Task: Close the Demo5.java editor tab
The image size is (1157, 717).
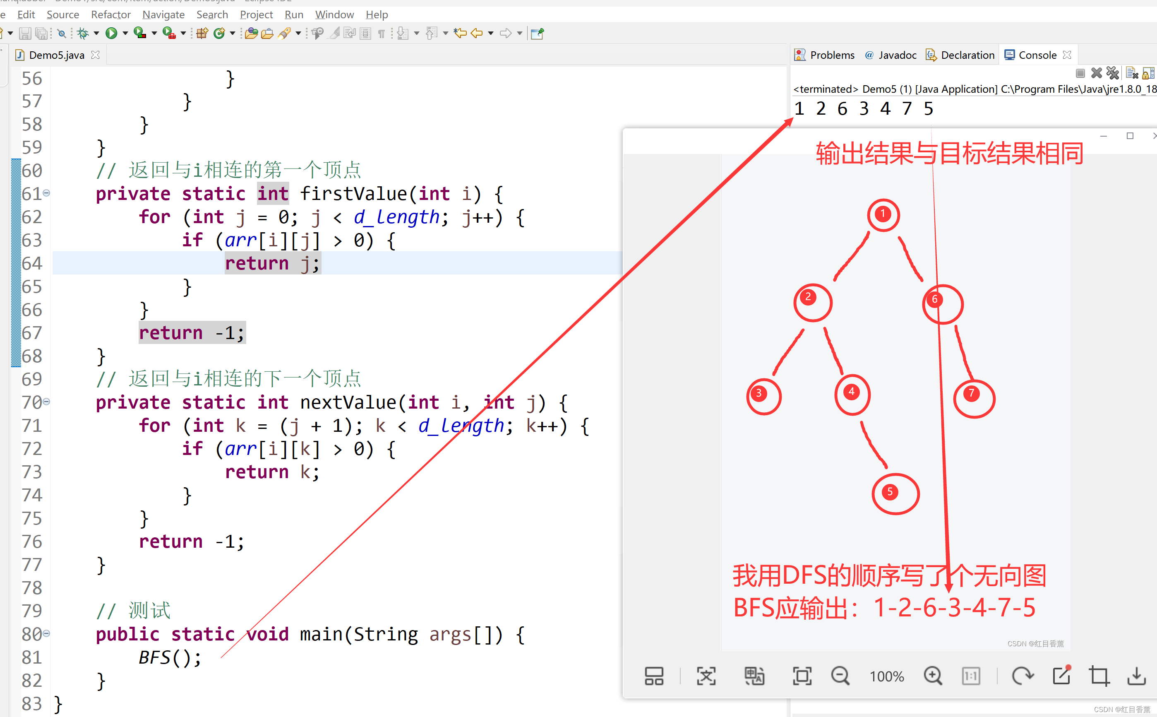Action: 96,55
